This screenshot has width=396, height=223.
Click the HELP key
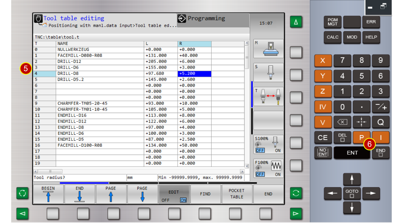point(371,37)
